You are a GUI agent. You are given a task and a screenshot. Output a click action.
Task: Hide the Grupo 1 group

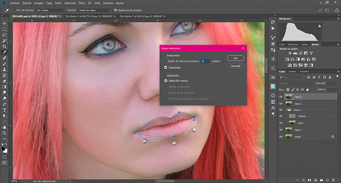[281, 110]
